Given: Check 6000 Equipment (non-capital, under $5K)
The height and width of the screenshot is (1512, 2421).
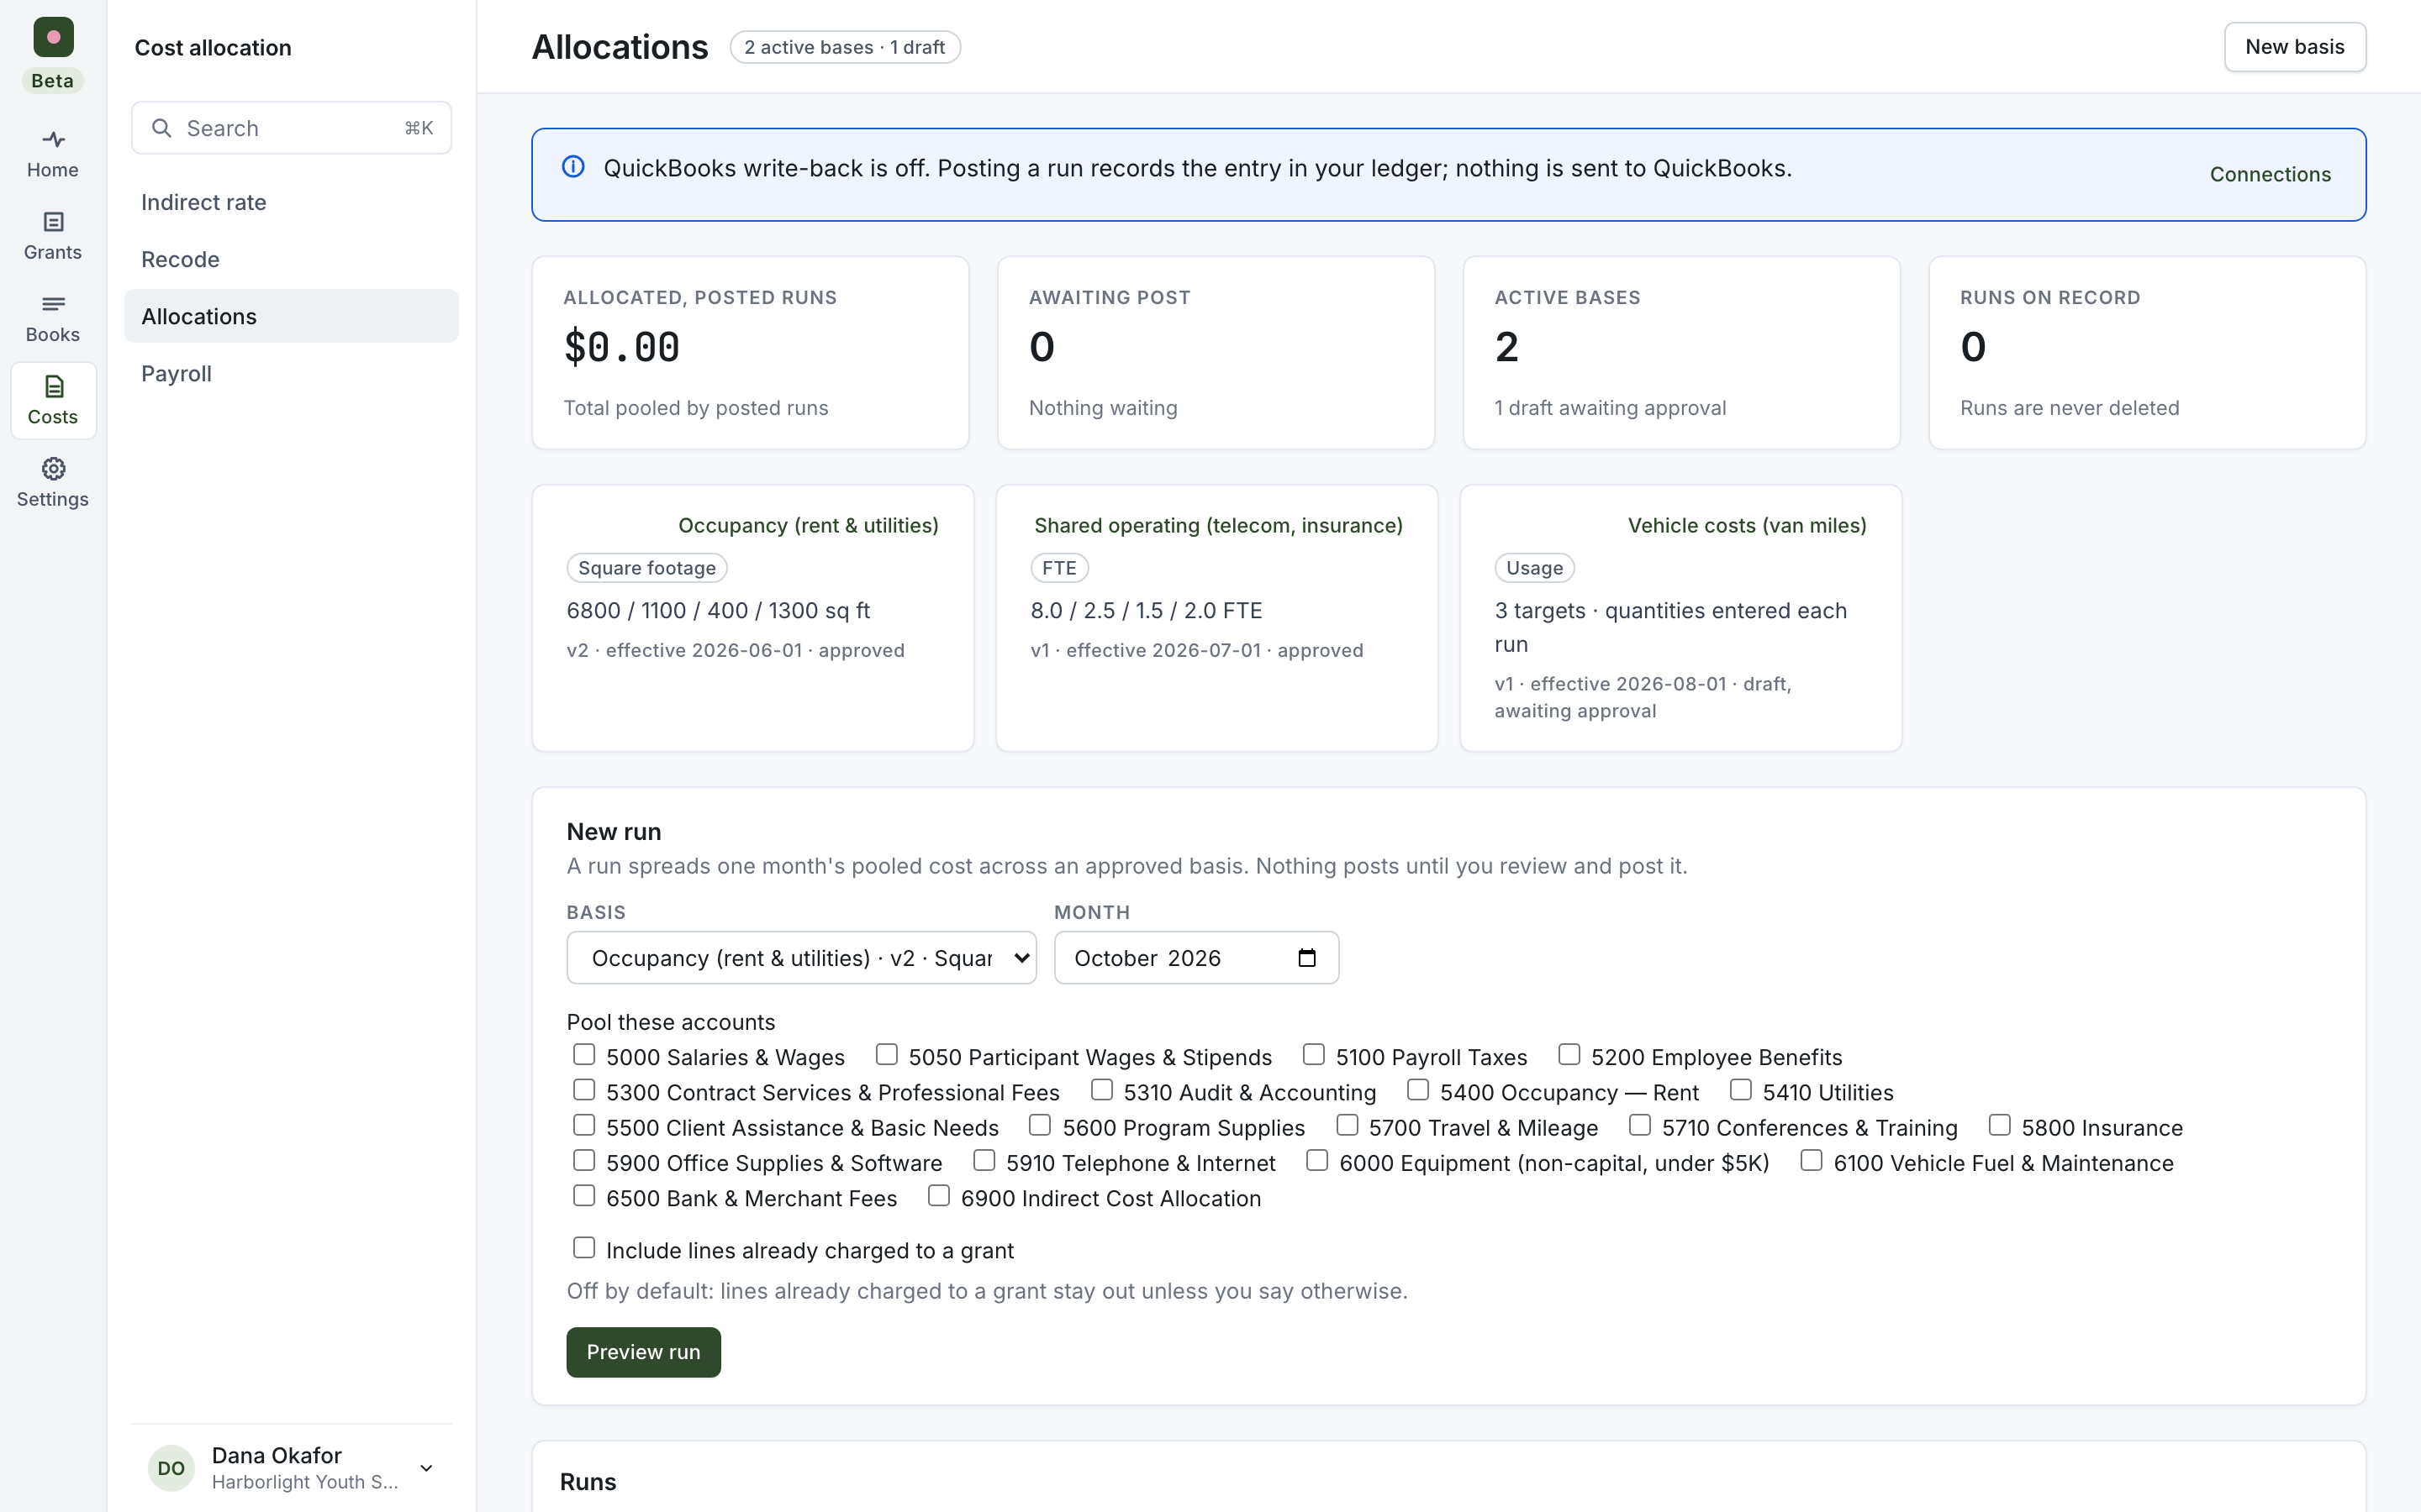Looking at the screenshot, I should [x=1317, y=1161].
